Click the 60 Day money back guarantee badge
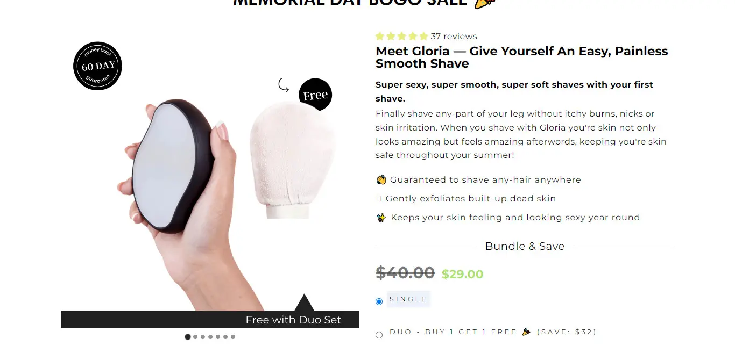Image resolution: width=735 pixels, height=353 pixels. (97, 66)
